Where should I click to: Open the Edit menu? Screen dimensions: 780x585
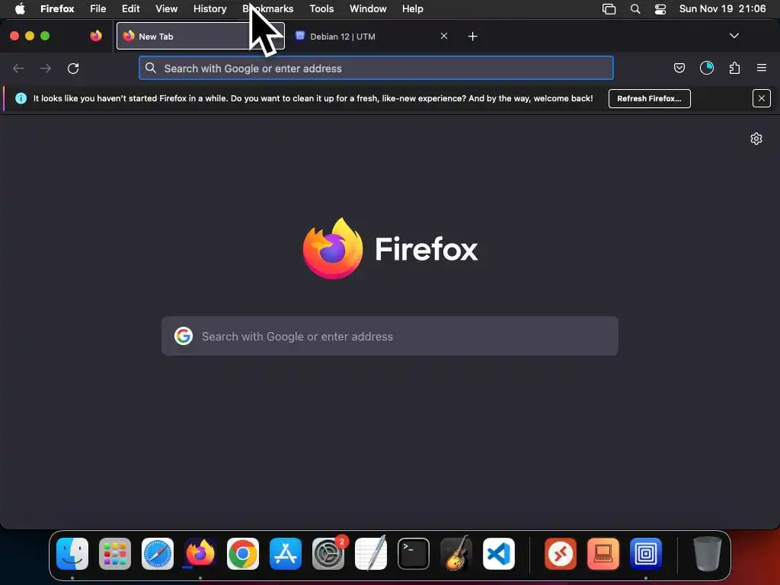click(131, 9)
